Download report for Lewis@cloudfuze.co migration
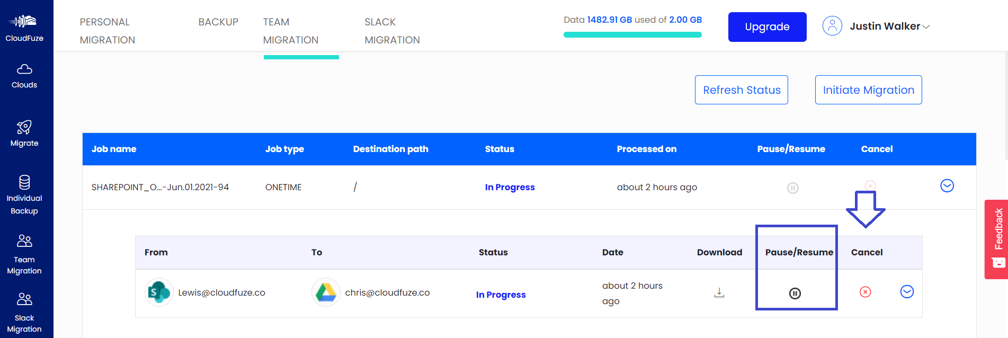The width and height of the screenshot is (1008, 338). 719,292
